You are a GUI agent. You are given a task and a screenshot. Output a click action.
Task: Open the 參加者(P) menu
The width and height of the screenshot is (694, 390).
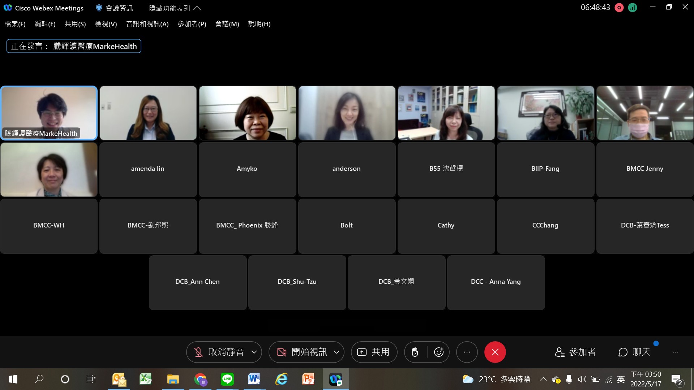click(192, 24)
